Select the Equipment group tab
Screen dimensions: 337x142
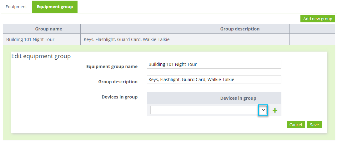click(55, 7)
